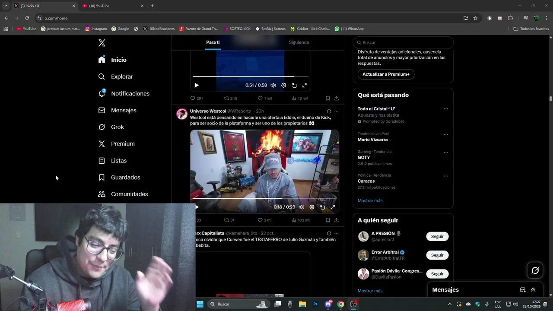Seek in Westcol video progress bar
This screenshot has height=311, width=553.
coord(264,199)
